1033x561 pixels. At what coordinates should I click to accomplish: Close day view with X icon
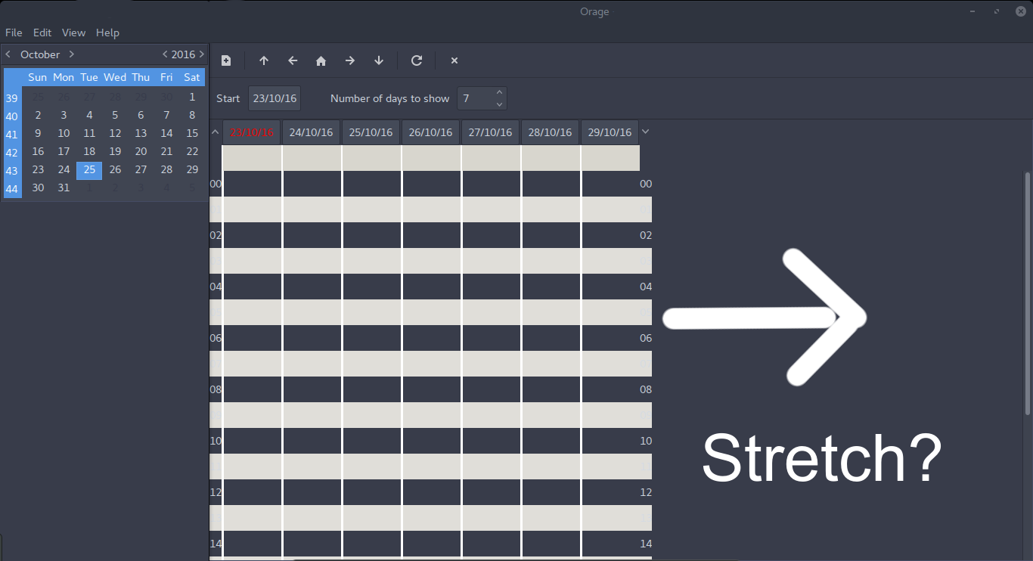pos(454,60)
